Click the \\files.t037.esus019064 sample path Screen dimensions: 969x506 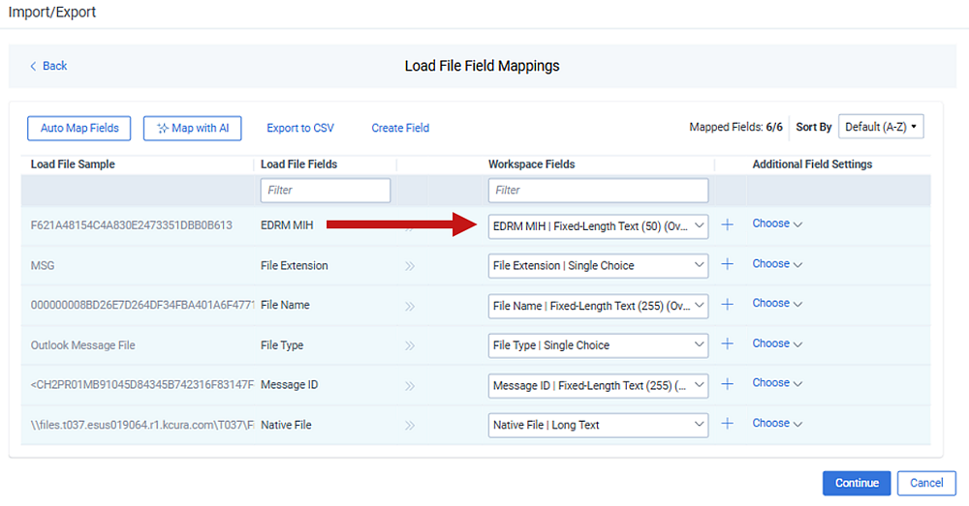(x=142, y=425)
